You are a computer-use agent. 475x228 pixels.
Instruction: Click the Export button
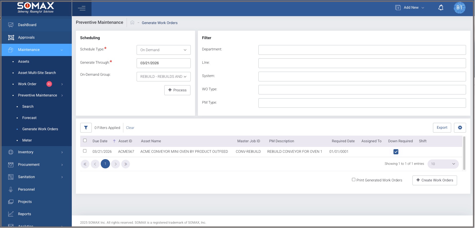[442, 128]
